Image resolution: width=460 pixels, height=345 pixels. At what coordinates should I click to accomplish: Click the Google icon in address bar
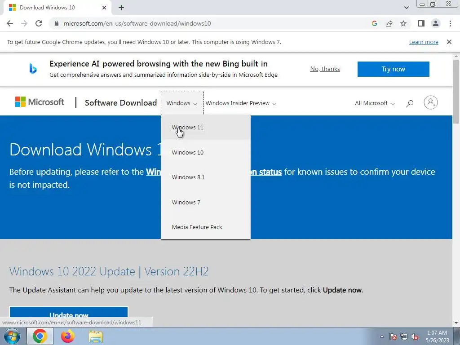click(x=374, y=23)
